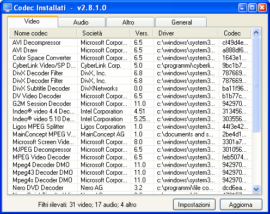Sort by Codec column header
Viewport: 270px width, 214px height.
pyautogui.click(x=235, y=33)
